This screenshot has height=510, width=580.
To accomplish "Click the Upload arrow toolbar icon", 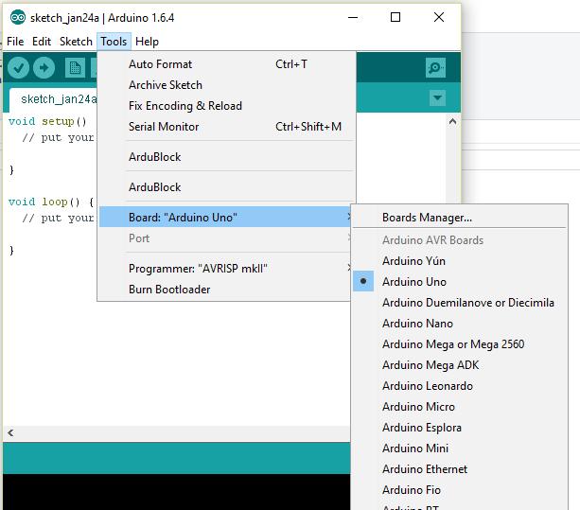I will click(44, 68).
